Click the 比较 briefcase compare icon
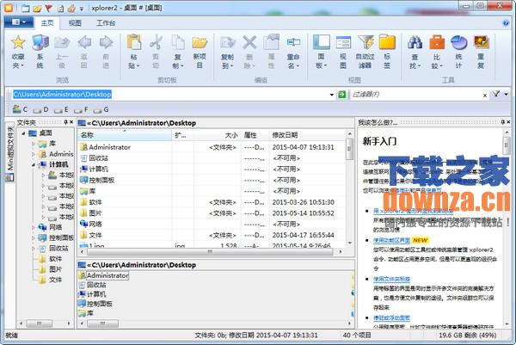516x345 pixels. [x=437, y=43]
